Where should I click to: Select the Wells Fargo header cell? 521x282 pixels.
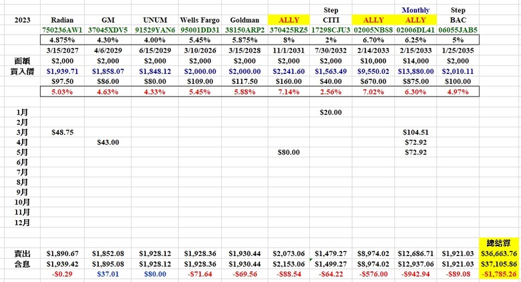pyautogui.click(x=200, y=20)
